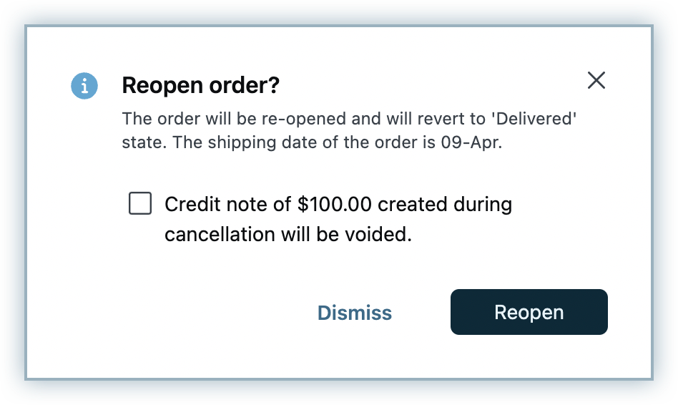Click the dimmed backdrop outside the dialog
Screen dimensions: 678x405
(13, 215)
